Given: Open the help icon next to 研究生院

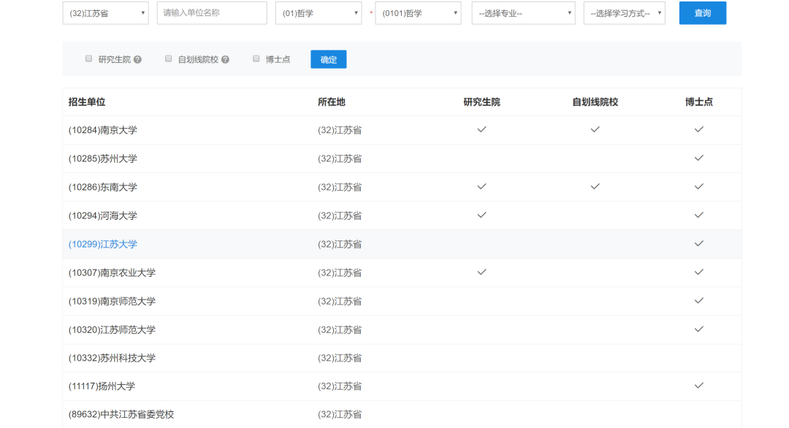Looking at the screenshot, I should [137, 59].
